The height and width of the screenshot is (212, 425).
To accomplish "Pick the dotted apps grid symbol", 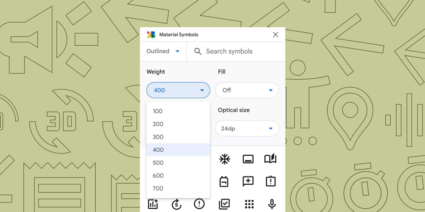I will pyautogui.click(x=248, y=204).
